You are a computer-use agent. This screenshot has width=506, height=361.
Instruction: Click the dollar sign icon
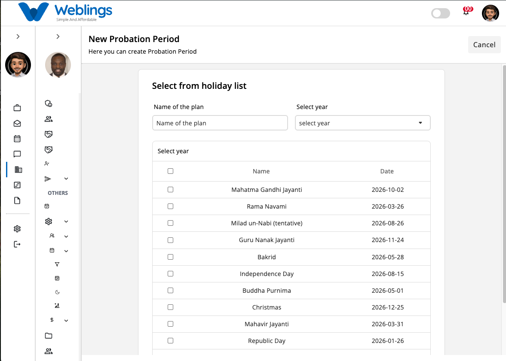point(52,320)
